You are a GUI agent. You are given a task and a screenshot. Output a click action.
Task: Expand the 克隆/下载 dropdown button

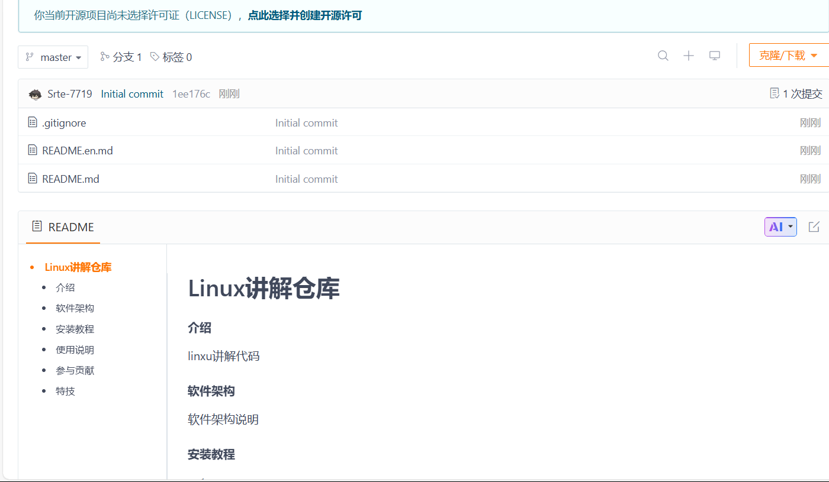[x=789, y=56]
